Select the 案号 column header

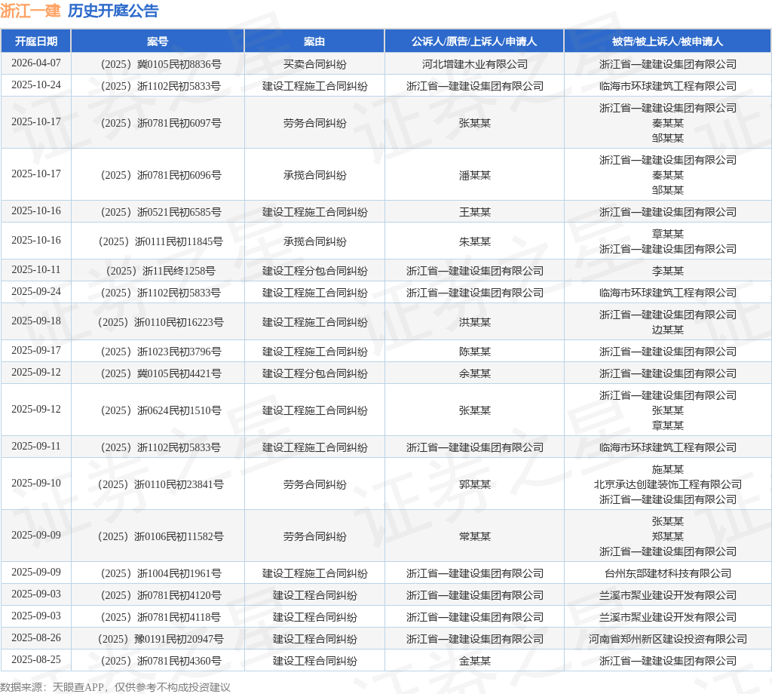[x=158, y=41]
